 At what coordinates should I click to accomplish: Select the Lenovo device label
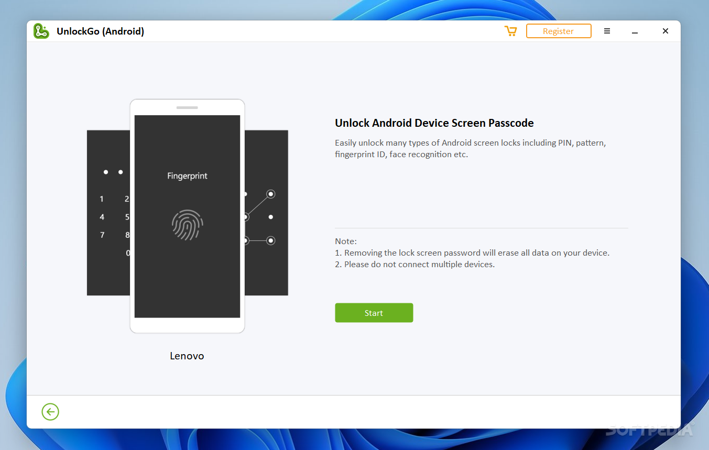coord(187,356)
